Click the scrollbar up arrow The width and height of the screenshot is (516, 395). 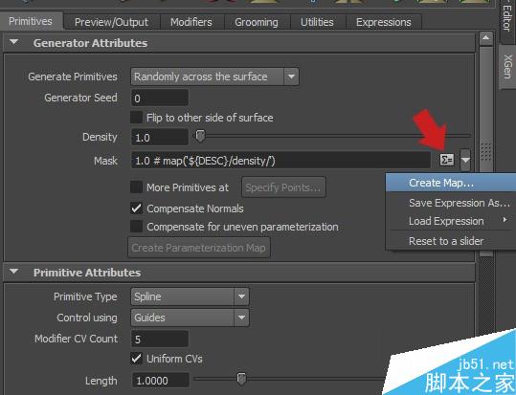click(486, 38)
